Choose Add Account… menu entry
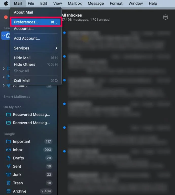 36,38
